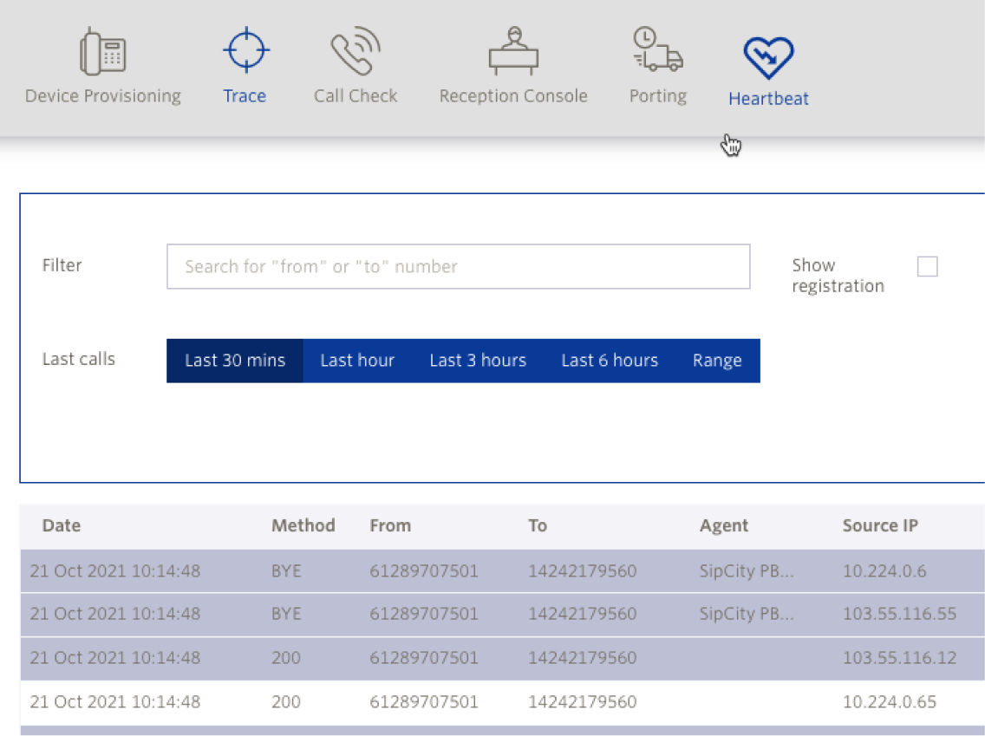Open the Range time filter
Image resolution: width=985 pixels, height=736 pixels.
coord(717,361)
